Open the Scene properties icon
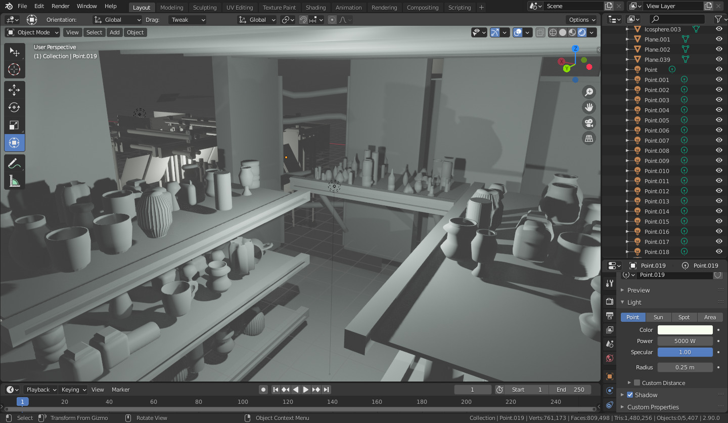This screenshot has width=728, height=423. coord(610,344)
